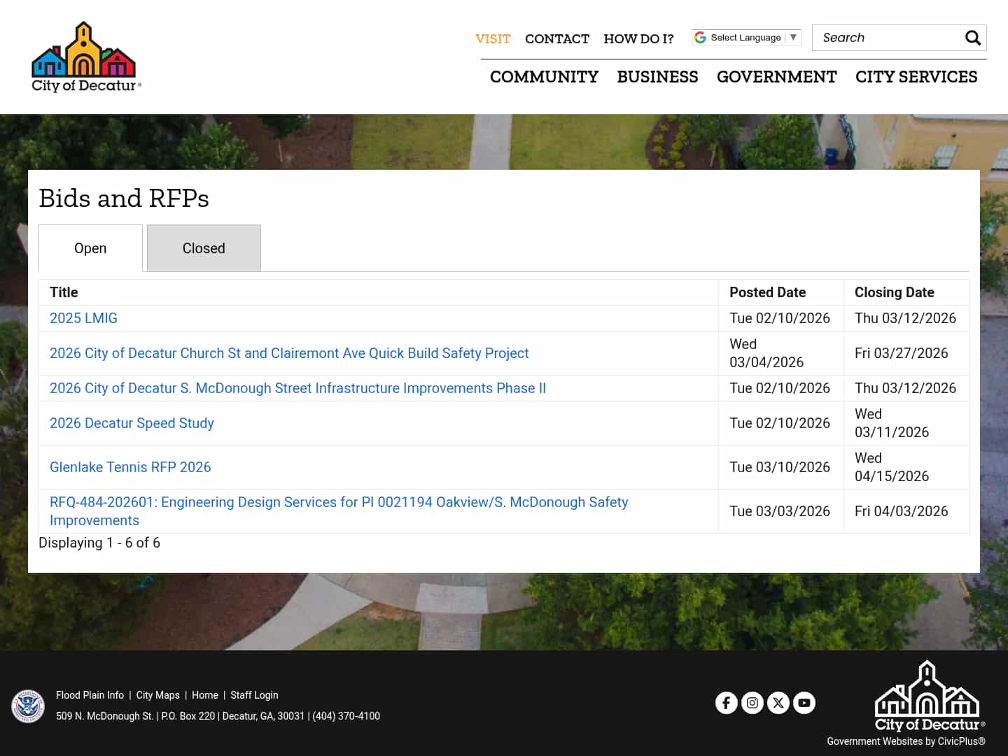The height and width of the screenshot is (756, 1008).
Task: Click inside the Search input field
Action: 889,38
